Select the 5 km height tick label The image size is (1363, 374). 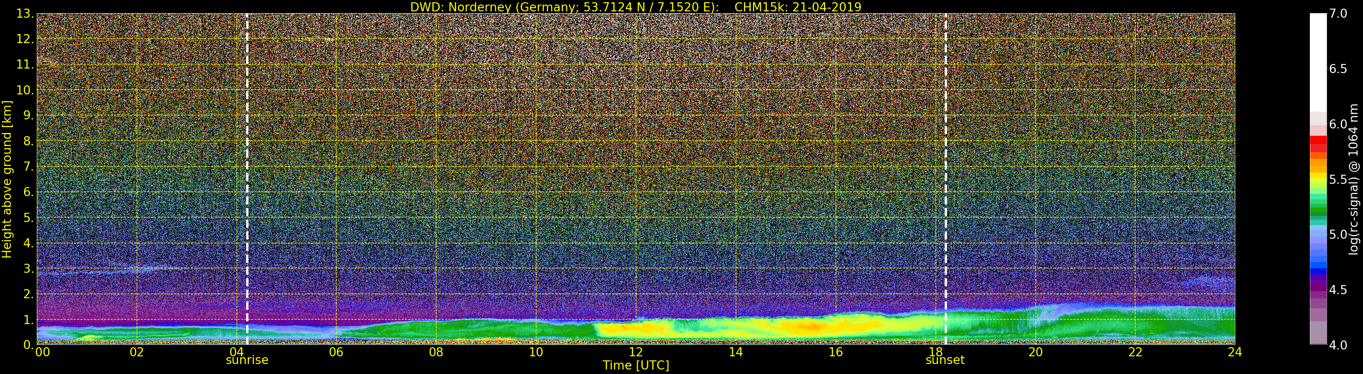click(x=29, y=218)
